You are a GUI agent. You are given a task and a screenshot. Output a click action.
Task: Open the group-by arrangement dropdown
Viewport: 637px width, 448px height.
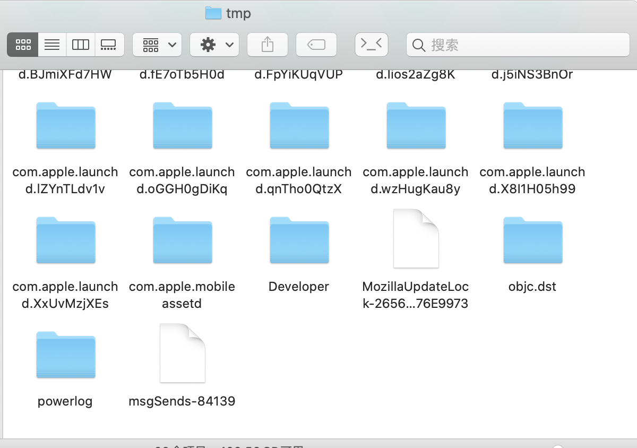click(x=157, y=45)
